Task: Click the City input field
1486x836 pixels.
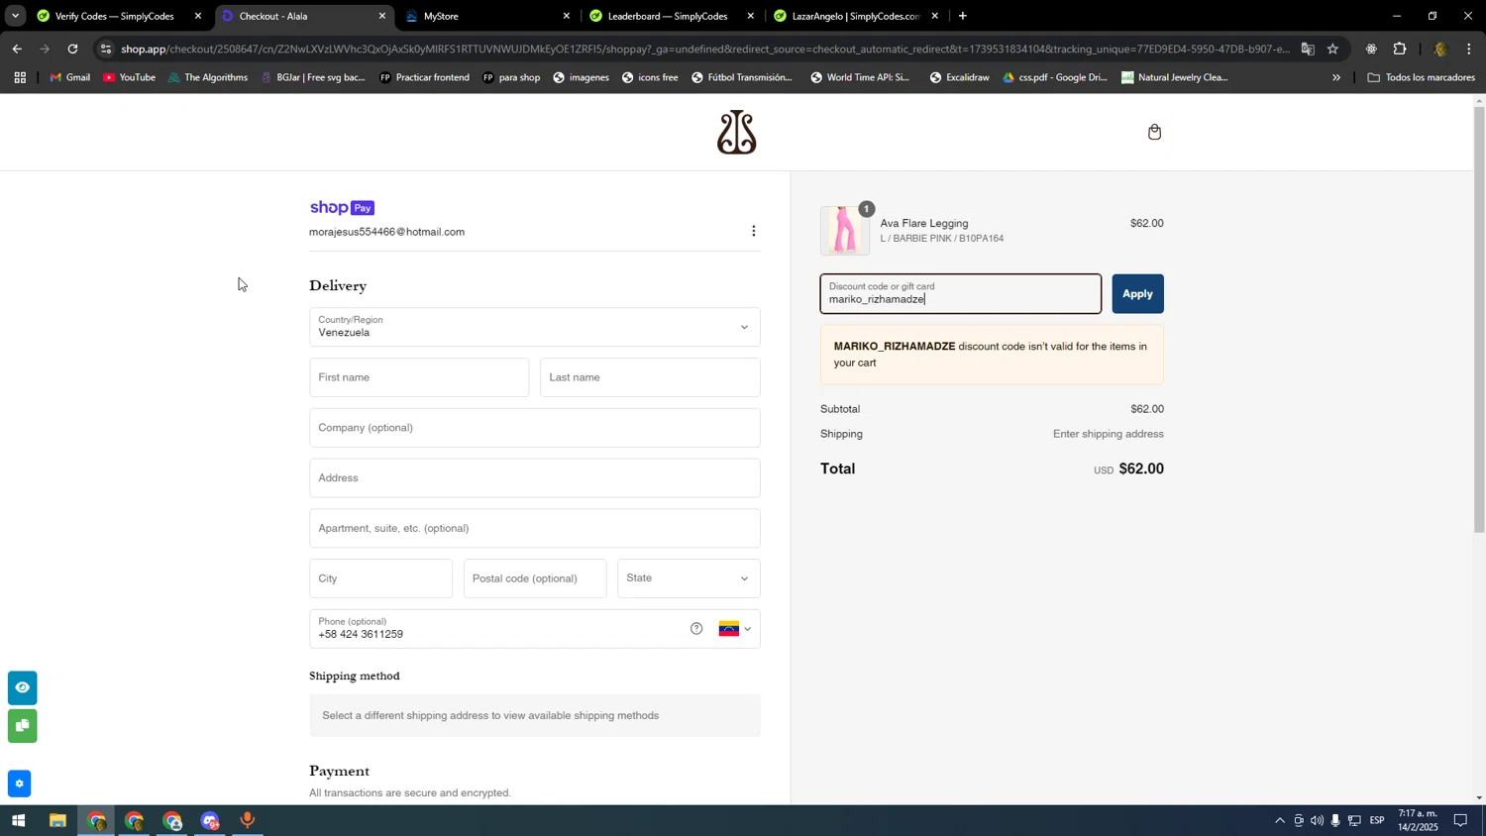Action: [x=380, y=578]
